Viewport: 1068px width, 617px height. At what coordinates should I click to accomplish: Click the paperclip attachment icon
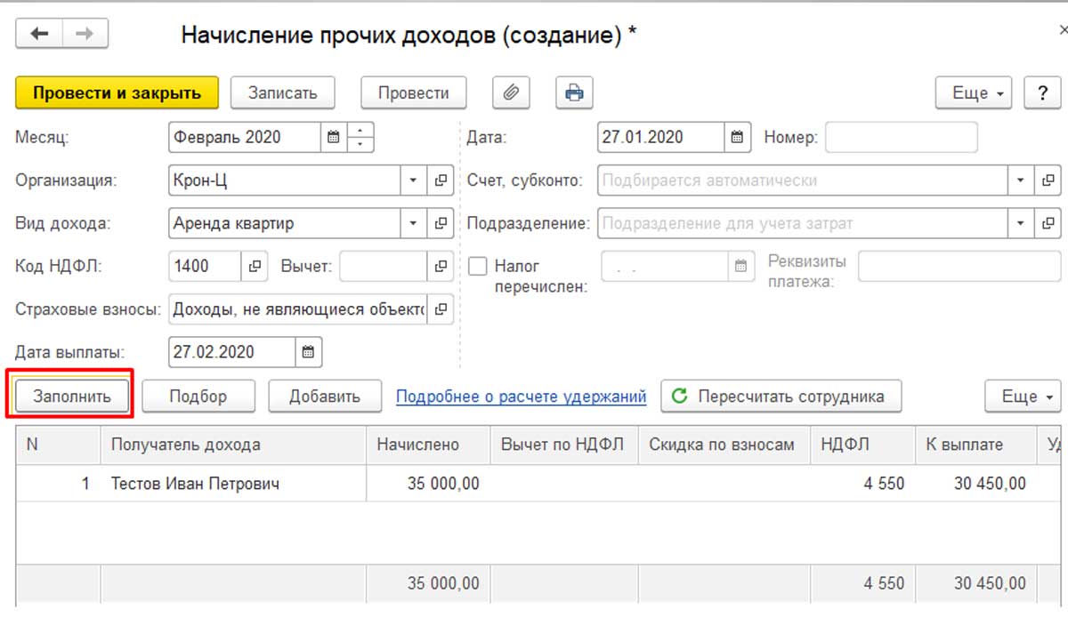(510, 92)
